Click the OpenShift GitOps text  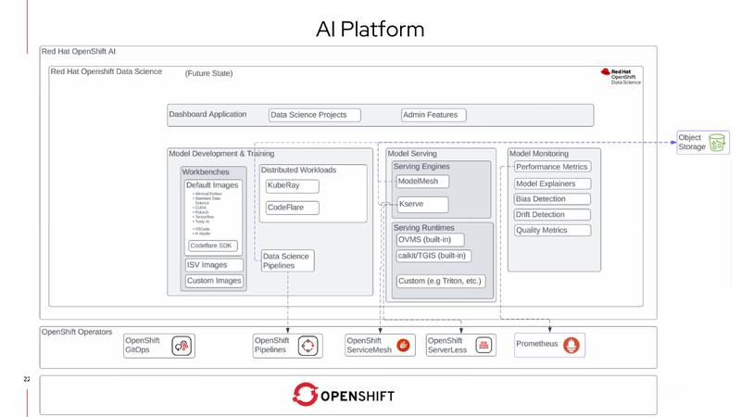click(x=143, y=345)
